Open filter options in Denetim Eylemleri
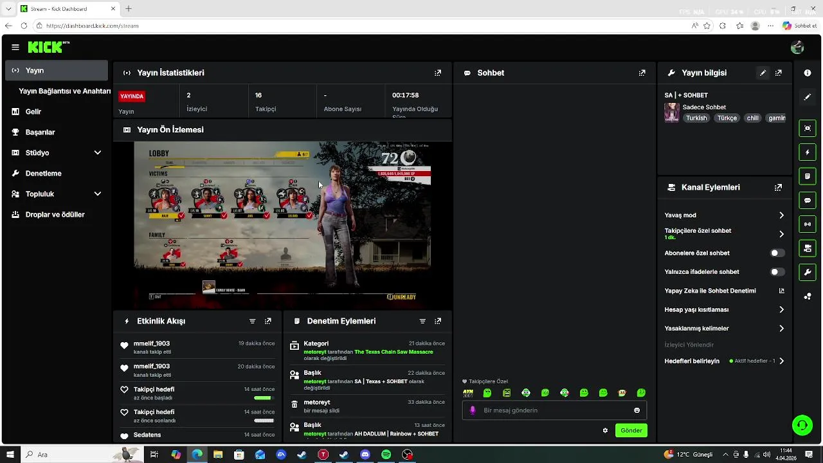Viewport: 823px width, 463px height. [422, 321]
